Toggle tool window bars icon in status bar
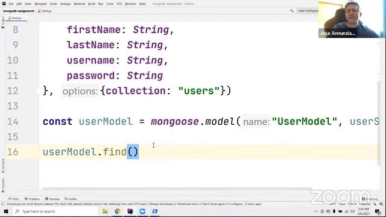The height and width of the screenshot is (217, 386). point(3,204)
